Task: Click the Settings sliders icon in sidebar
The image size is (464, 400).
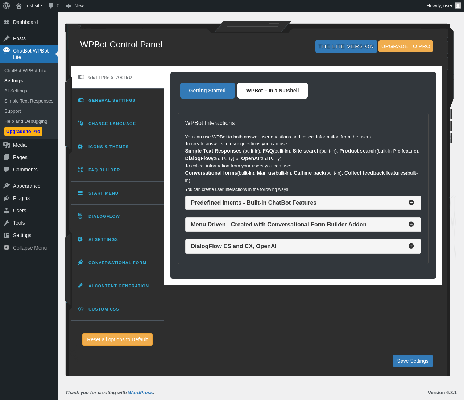Action: 7,235
